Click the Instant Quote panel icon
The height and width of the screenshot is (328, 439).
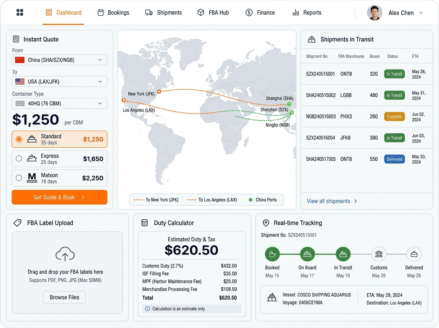(16, 39)
